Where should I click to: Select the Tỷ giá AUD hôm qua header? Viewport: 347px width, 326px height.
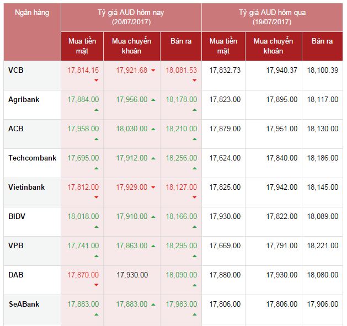click(272, 17)
